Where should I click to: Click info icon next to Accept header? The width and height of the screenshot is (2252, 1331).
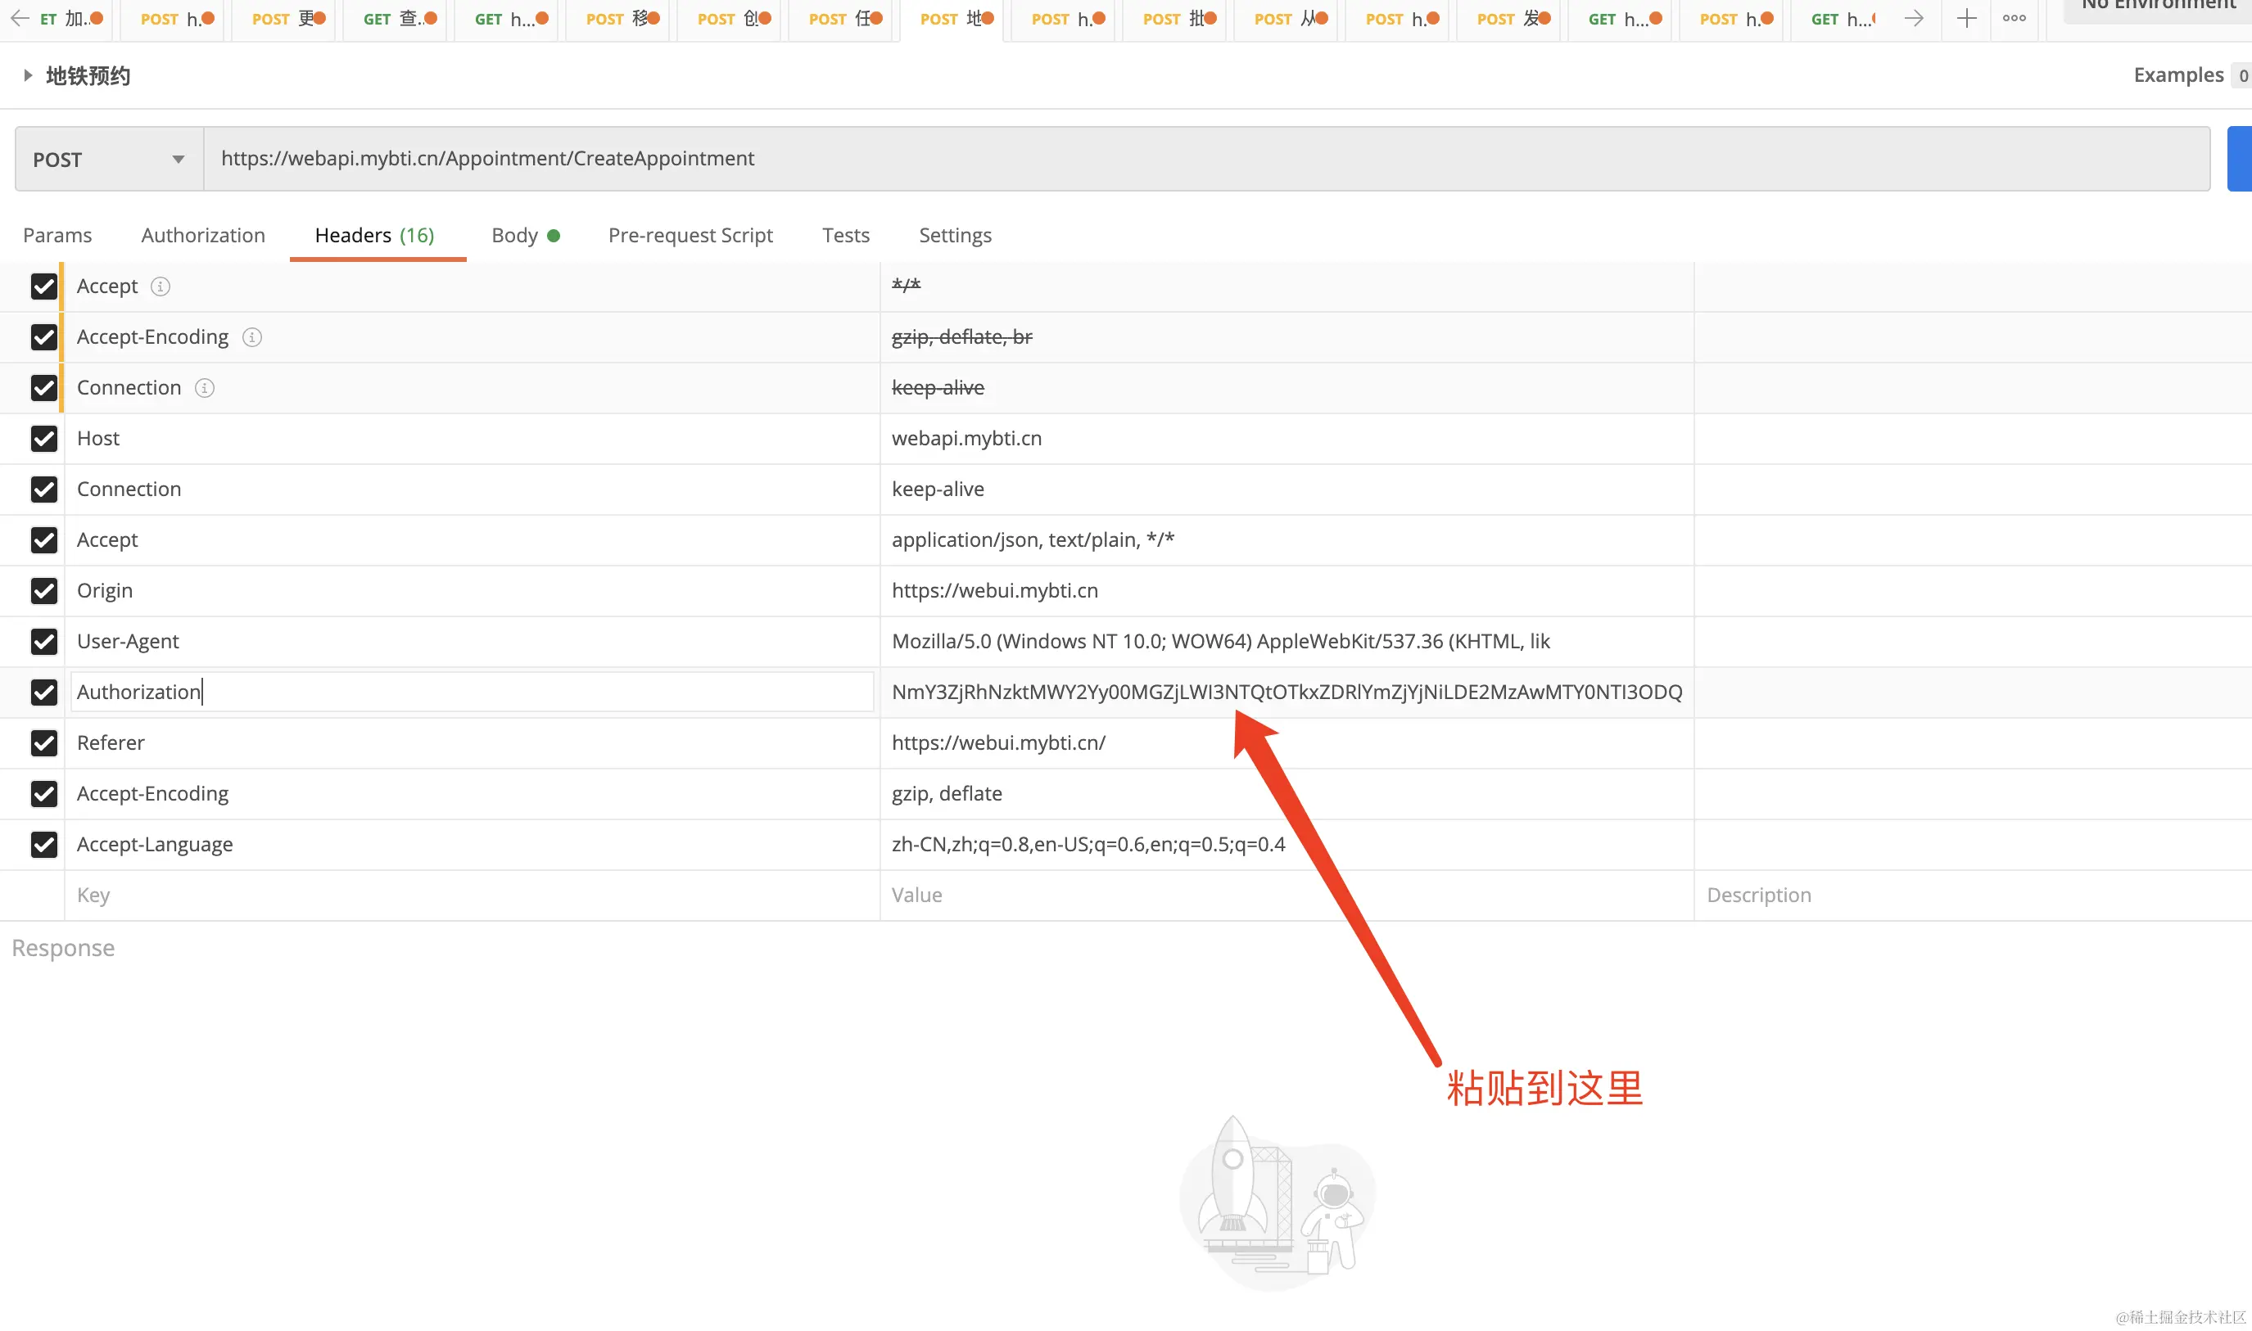point(161,287)
